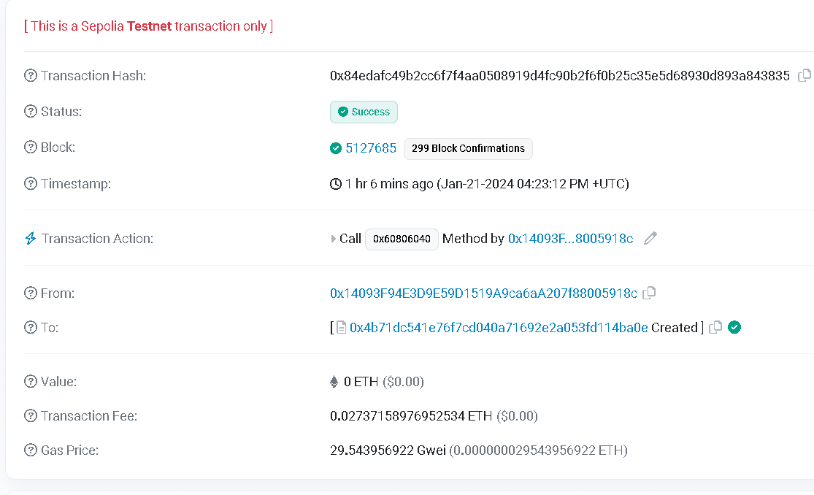Click the green checkmark beside block number

click(336, 147)
